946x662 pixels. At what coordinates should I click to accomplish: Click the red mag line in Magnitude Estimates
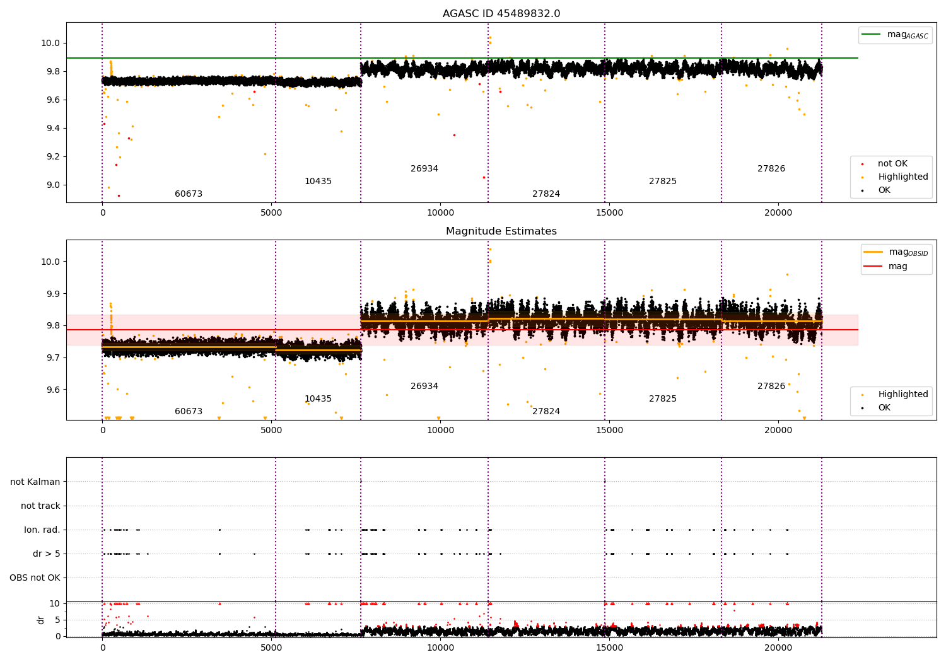pos(462,330)
